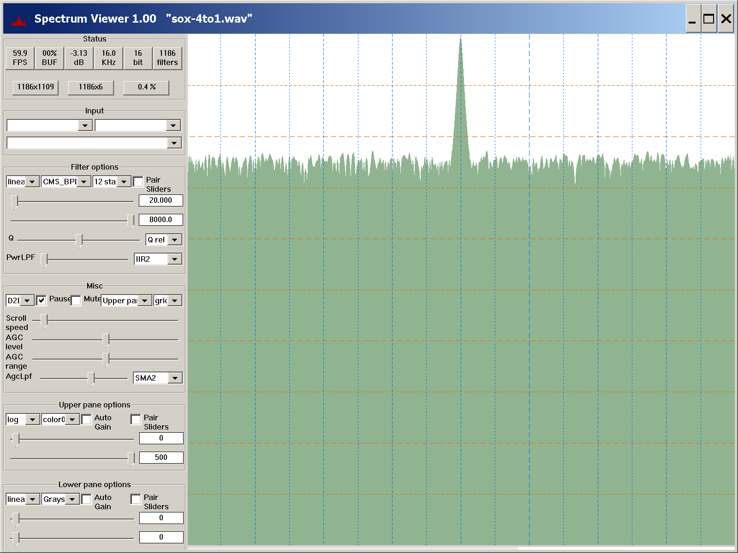738x553 pixels.
Task: Click the 1186x6 status button
Action: 90,87
